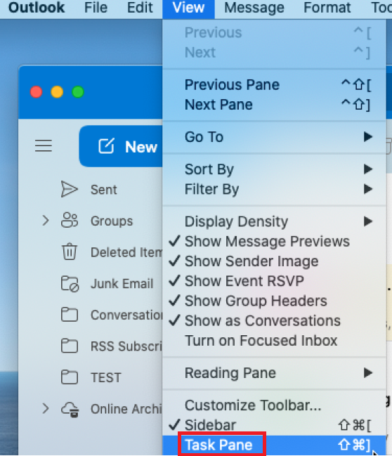Click the Junk Email folder icon
This screenshot has height=456, width=392.
70,284
